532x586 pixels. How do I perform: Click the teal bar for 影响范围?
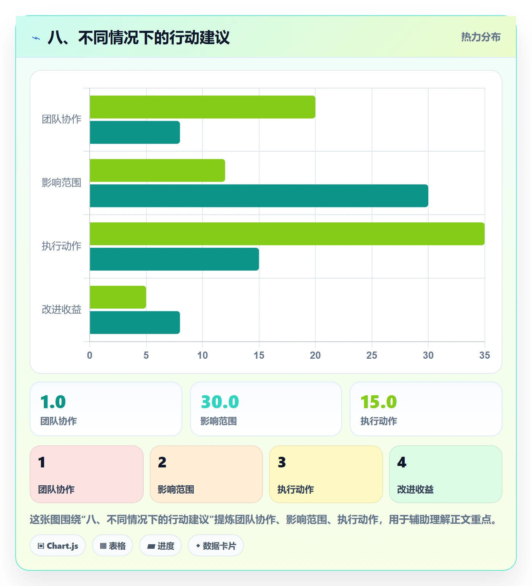click(259, 196)
